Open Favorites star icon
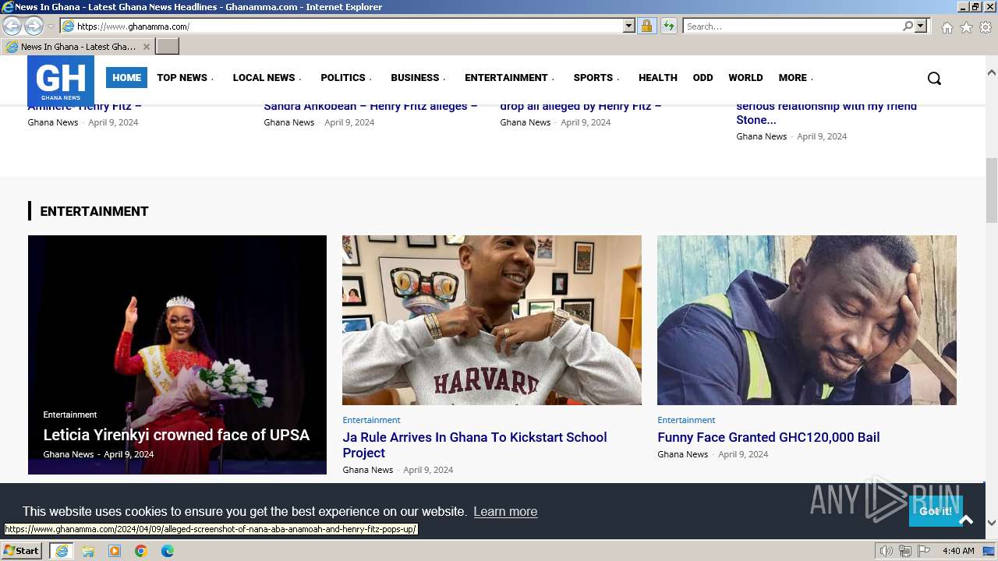The width and height of the screenshot is (998, 561). pyautogui.click(x=966, y=27)
